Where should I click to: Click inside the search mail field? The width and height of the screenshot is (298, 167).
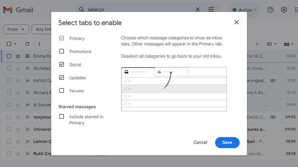pyautogui.click(x=142, y=10)
